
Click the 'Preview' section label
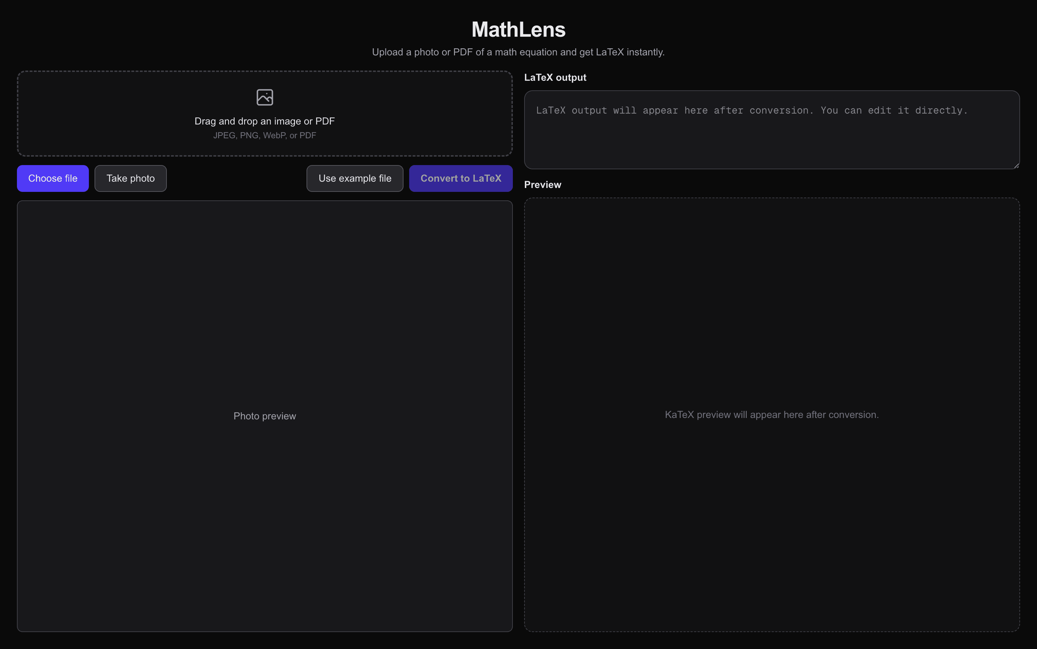542,185
